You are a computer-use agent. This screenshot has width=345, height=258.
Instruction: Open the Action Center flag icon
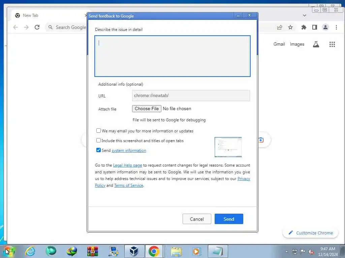pos(303,252)
